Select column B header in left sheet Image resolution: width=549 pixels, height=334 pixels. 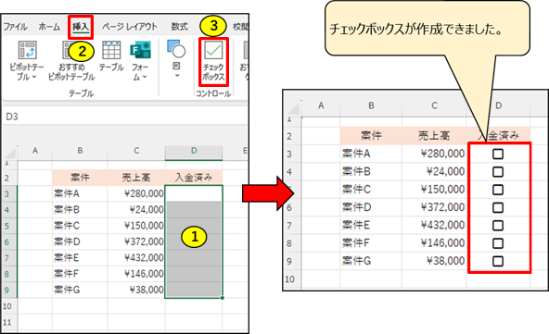(x=80, y=152)
